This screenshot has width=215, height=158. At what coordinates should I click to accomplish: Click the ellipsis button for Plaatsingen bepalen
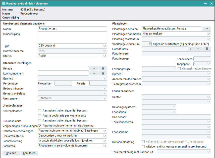click(206, 29)
